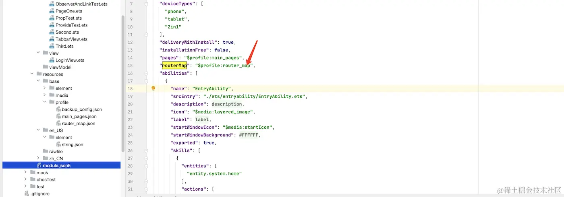Click the "phone" device type string
This screenshot has width=564, height=197.
pyautogui.click(x=174, y=11)
